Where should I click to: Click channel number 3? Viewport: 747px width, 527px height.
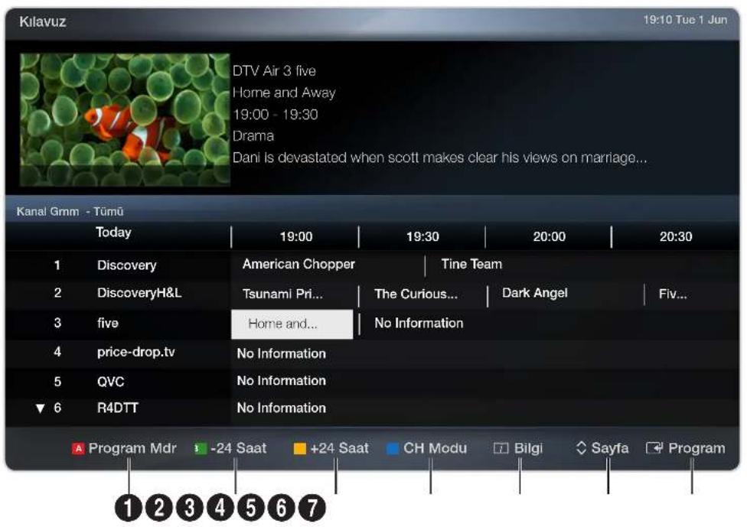tap(57, 324)
